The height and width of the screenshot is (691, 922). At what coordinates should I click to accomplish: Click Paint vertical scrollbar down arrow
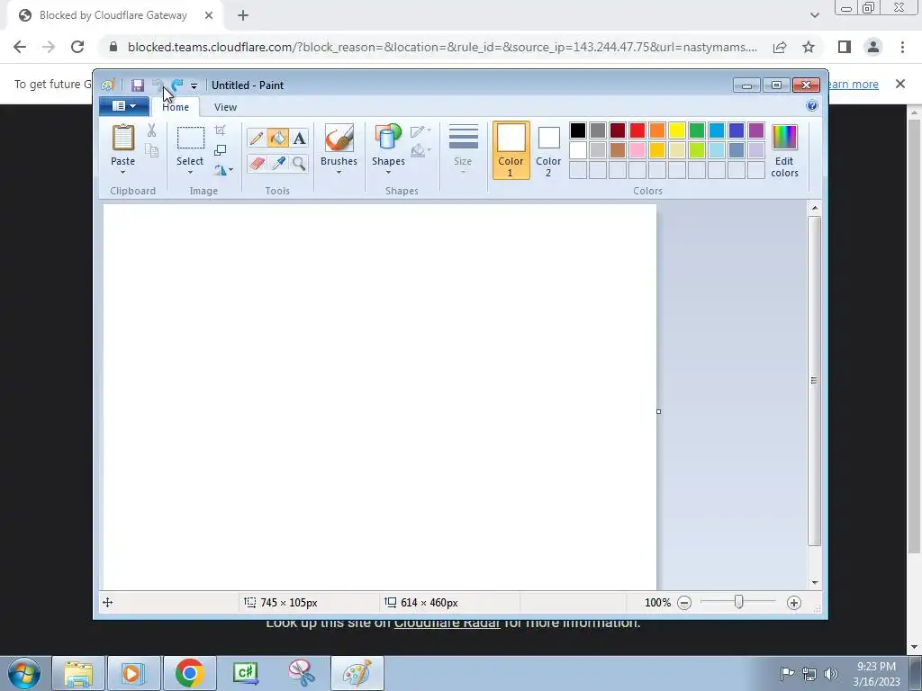814,583
